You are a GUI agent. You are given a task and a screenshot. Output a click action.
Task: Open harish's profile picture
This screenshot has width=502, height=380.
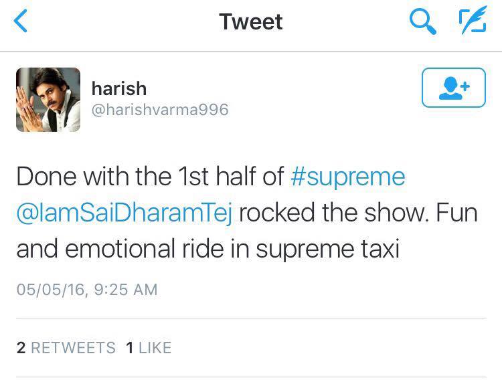tap(48, 100)
